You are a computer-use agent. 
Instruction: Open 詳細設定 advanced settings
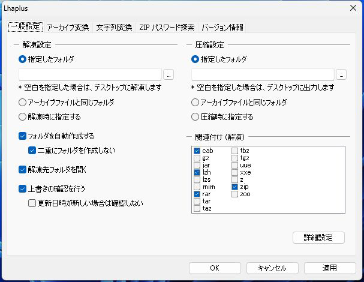click(319, 238)
